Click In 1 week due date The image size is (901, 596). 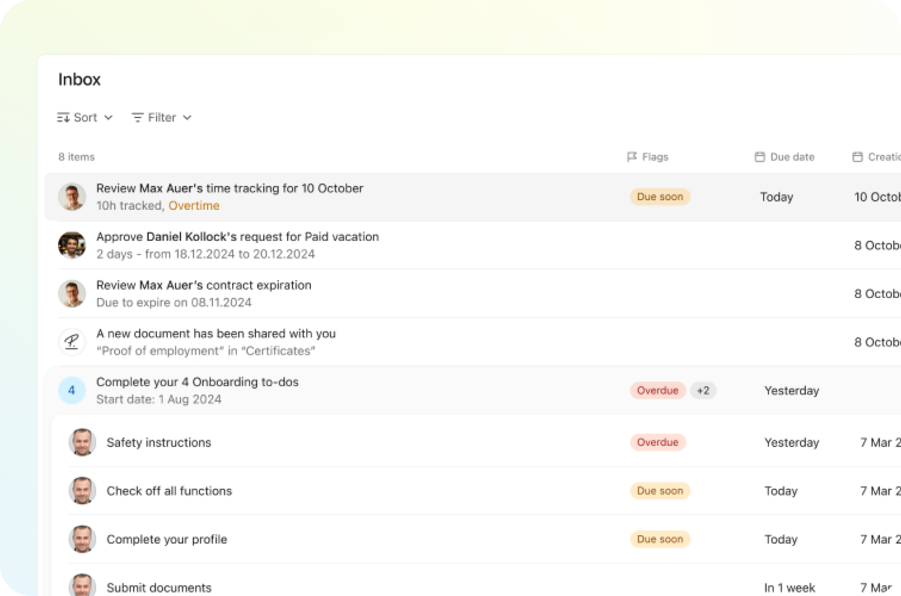pos(789,588)
